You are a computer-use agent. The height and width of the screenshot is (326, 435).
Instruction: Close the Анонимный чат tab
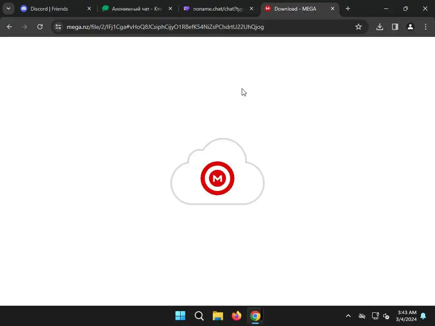tap(170, 8)
